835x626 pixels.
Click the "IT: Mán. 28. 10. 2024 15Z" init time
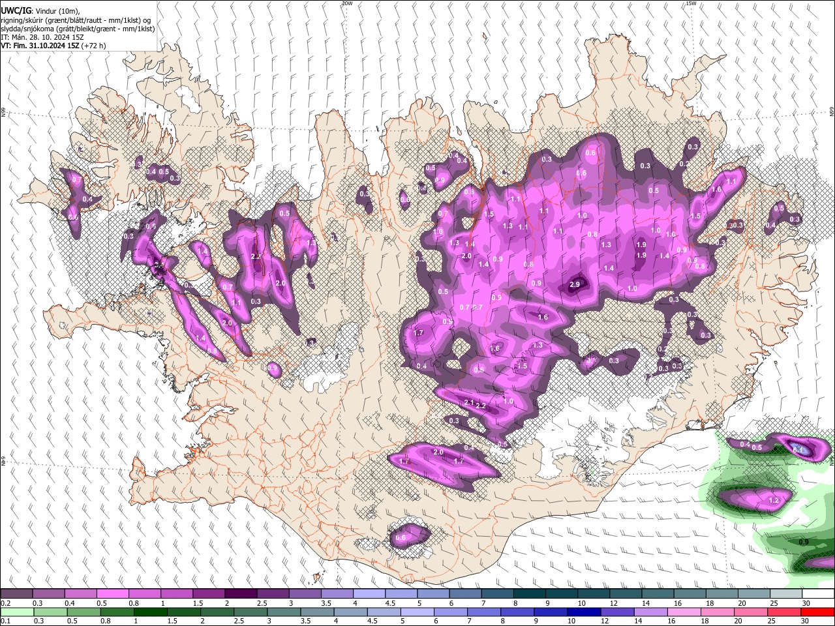point(42,37)
